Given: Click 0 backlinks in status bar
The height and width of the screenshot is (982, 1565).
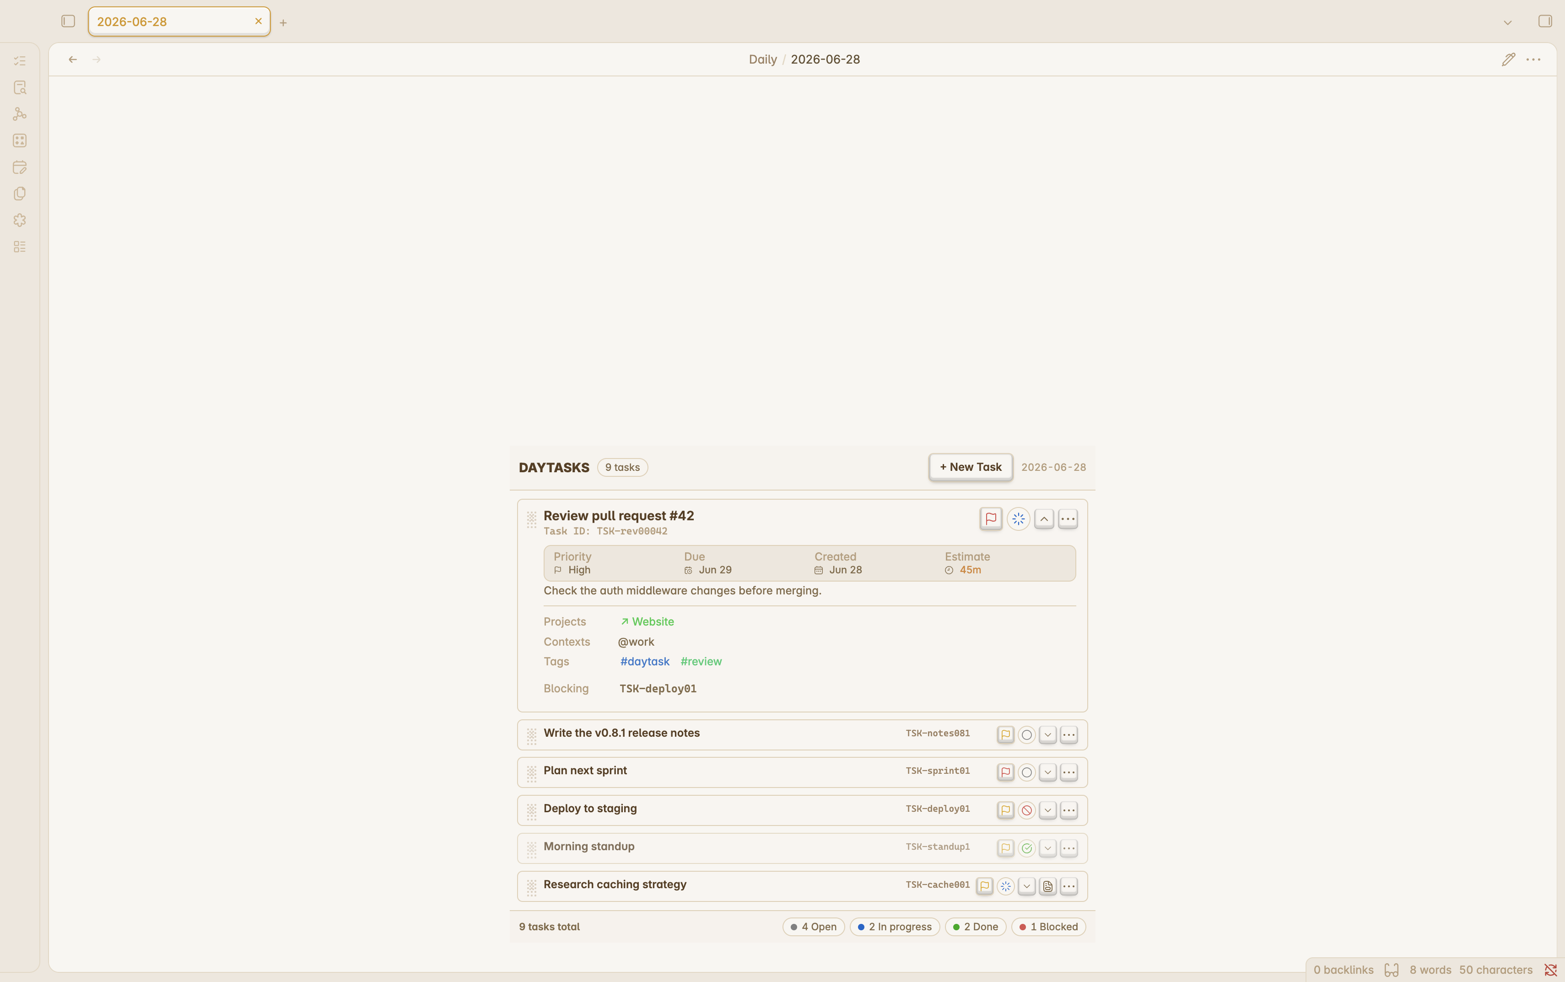Looking at the screenshot, I should click(x=1343, y=970).
